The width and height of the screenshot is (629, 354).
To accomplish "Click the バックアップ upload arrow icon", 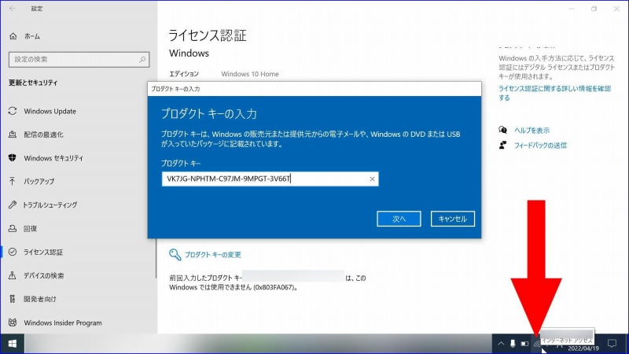I will [x=13, y=181].
